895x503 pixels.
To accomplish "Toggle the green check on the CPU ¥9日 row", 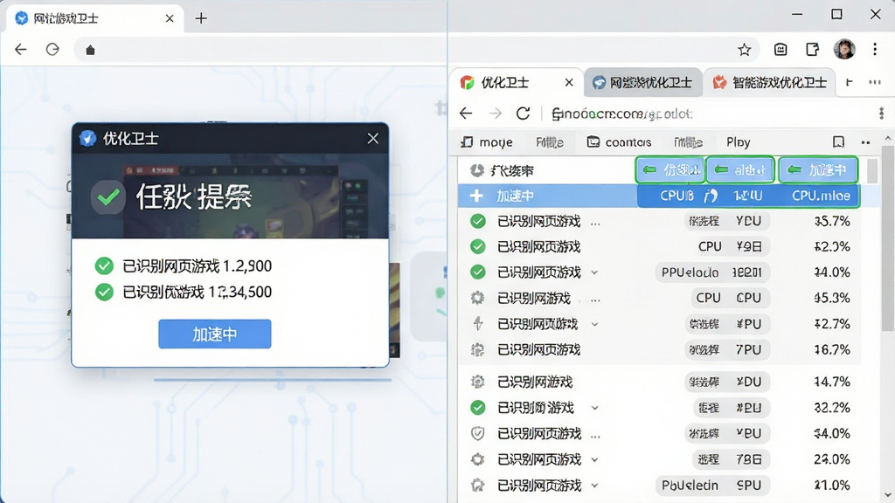I will point(478,246).
